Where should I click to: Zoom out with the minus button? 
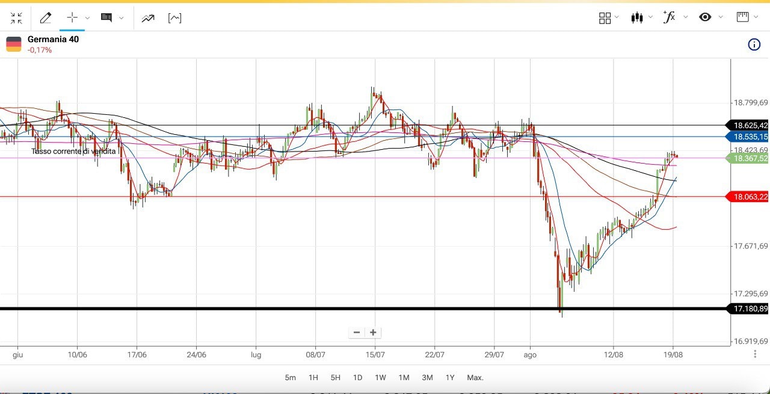tap(357, 333)
